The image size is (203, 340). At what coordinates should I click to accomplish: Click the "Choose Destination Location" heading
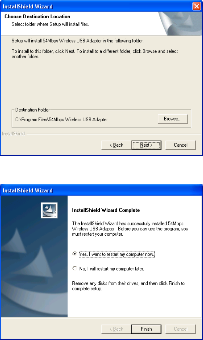click(37, 17)
